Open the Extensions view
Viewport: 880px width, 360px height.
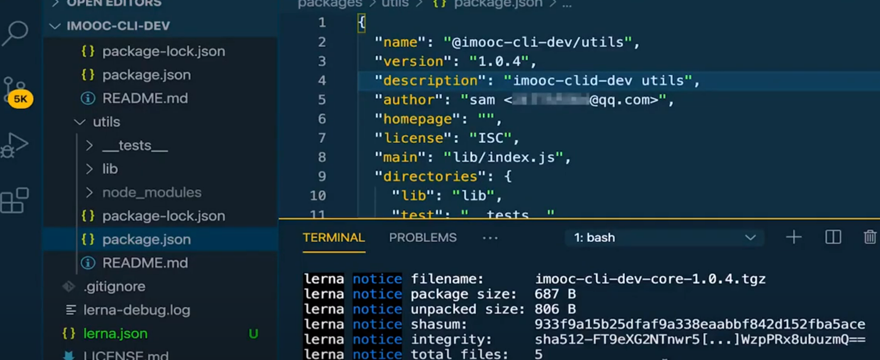tap(14, 200)
